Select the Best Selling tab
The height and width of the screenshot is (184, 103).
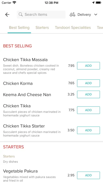click(19, 27)
